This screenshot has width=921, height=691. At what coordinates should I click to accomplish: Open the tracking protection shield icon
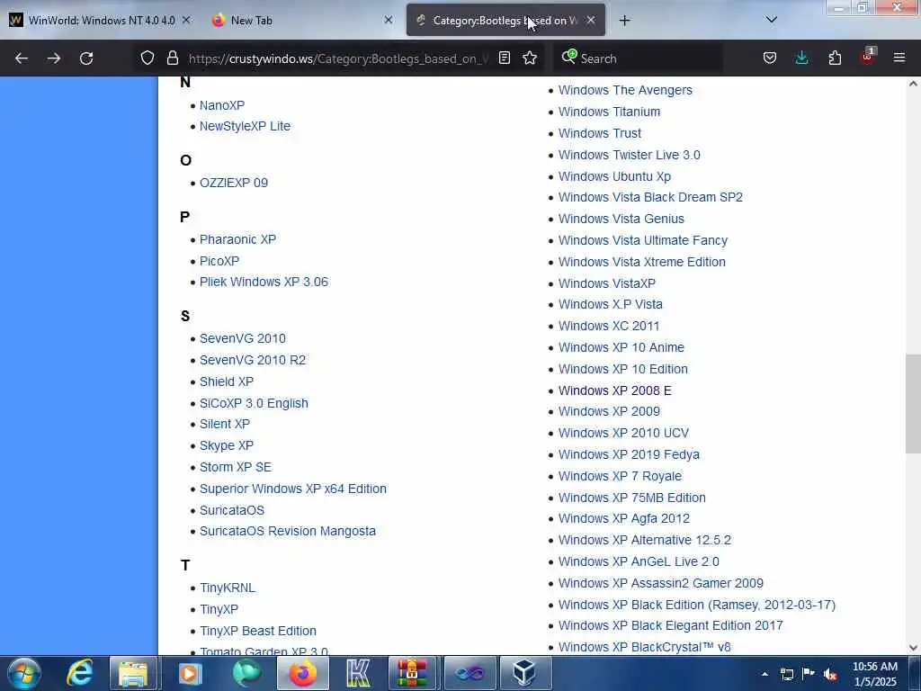pos(148,58)
